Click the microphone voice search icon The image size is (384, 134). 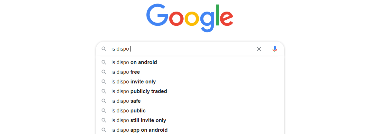pyautogui.click(x=275, y=49)
